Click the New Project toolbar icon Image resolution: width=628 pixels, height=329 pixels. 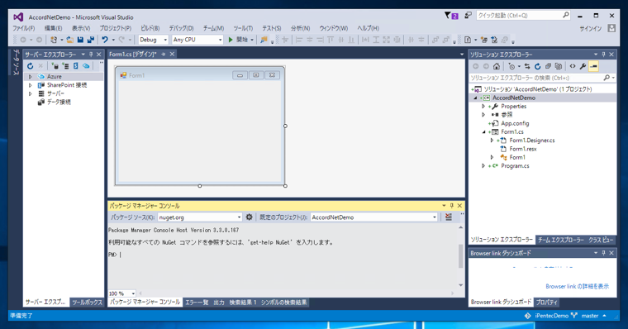click(54, 40)
